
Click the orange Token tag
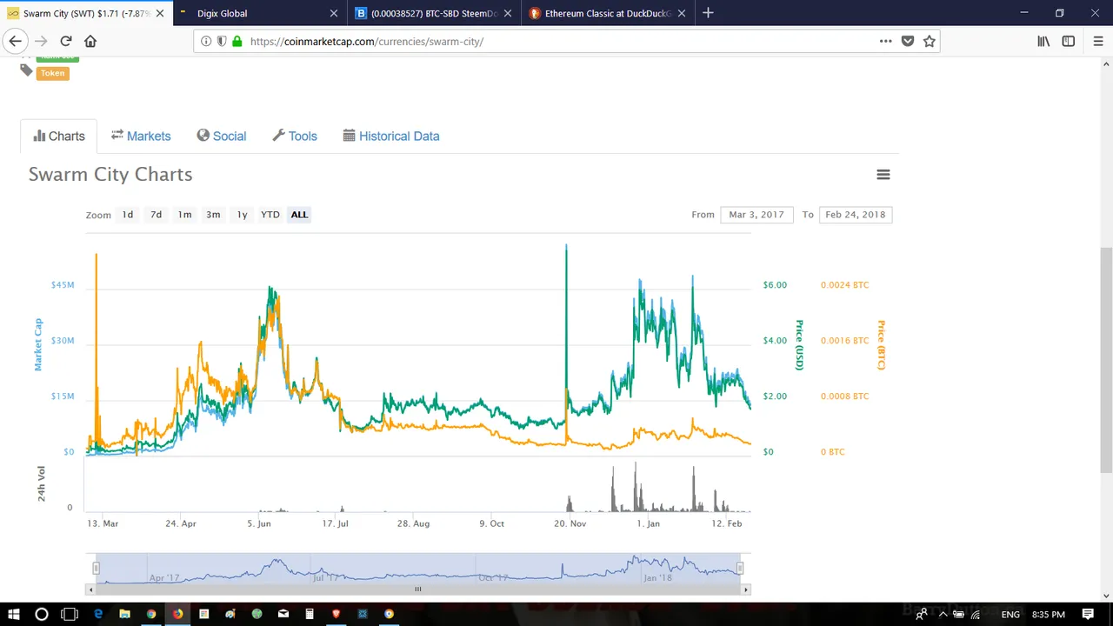coord(52,73)
